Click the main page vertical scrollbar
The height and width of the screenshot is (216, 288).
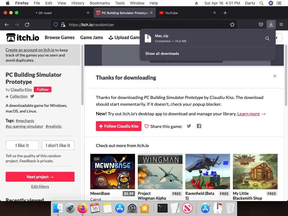point(286,75)
